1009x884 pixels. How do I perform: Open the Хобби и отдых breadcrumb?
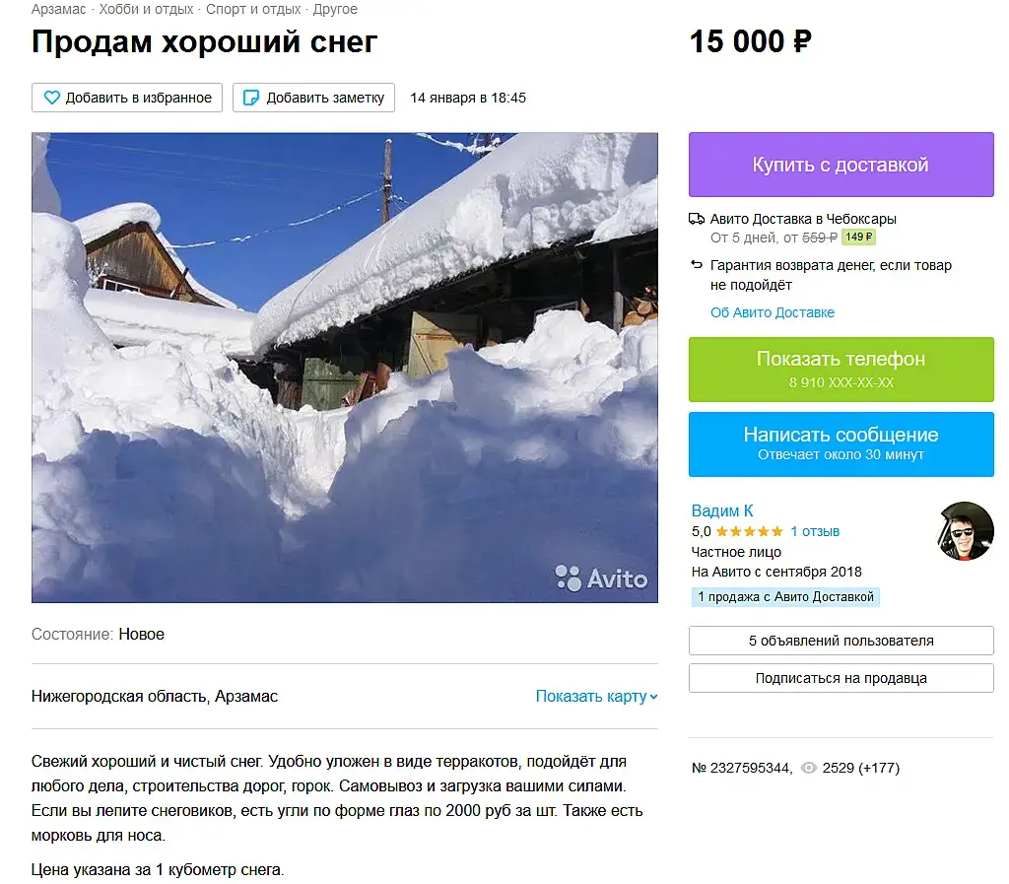coord(146,9)
